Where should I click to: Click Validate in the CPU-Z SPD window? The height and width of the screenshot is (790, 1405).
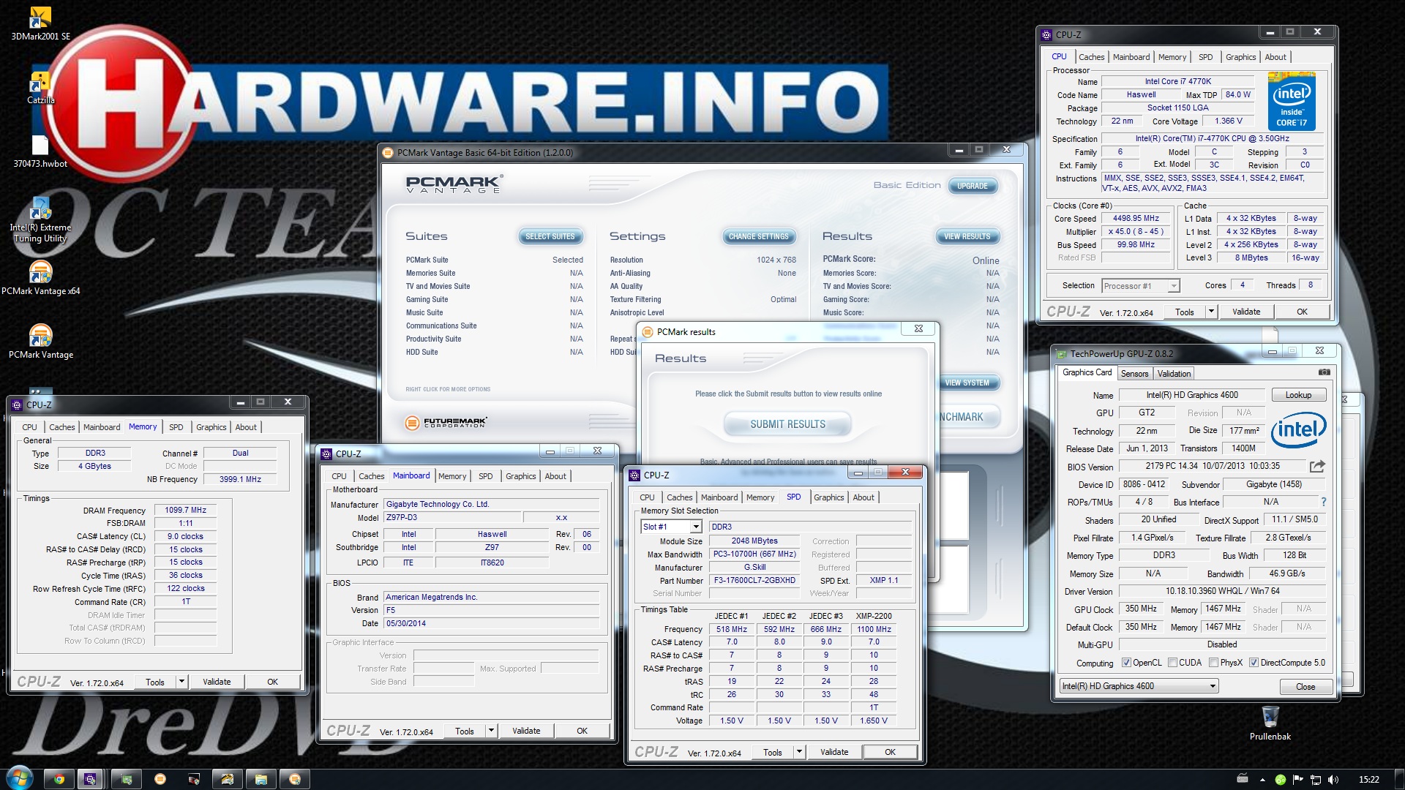(834, 752)
